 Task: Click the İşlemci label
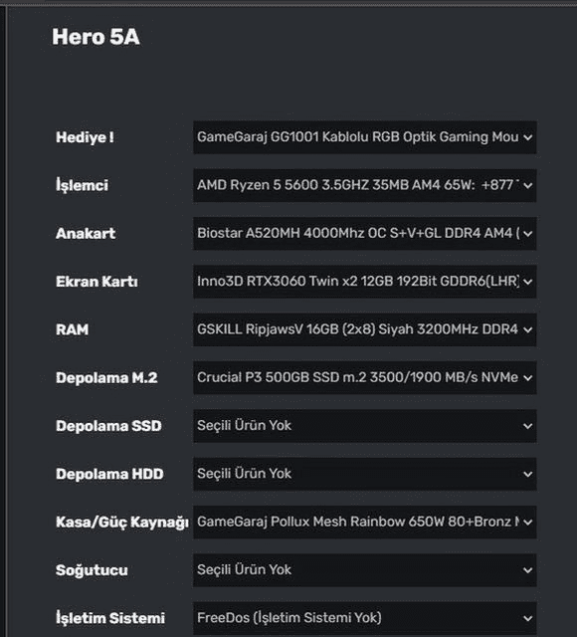pos(82,185)
